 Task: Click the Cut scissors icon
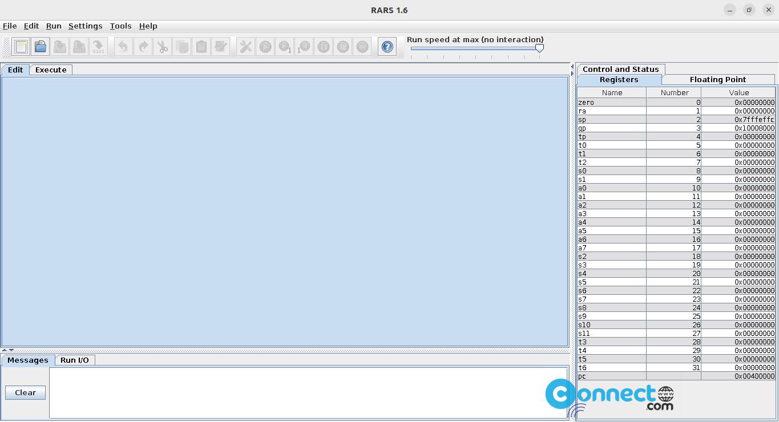tap(163, 47)
